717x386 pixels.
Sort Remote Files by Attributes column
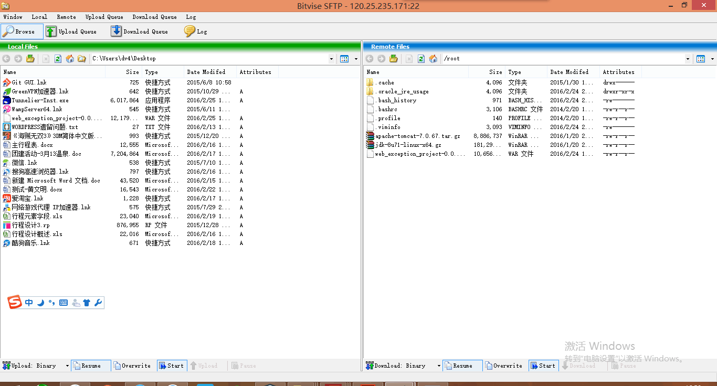620,72
